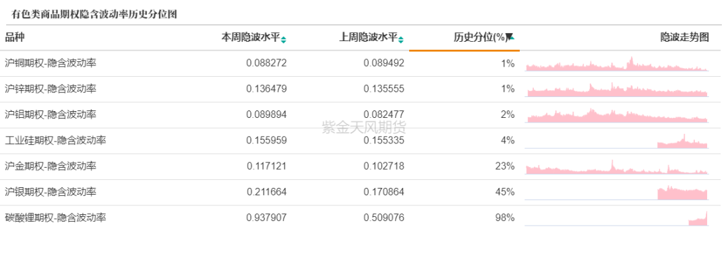728x264 pixels.
Task: Click the 隐波走势图 column header
Action: click(685, 38)
